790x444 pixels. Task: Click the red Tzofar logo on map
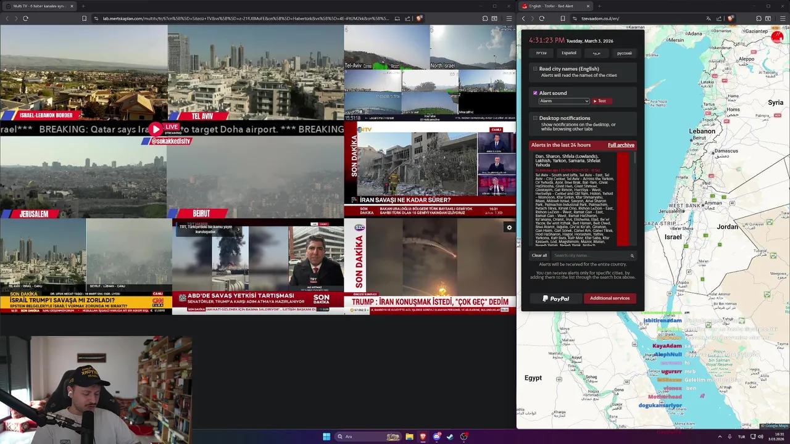point(777,38)
